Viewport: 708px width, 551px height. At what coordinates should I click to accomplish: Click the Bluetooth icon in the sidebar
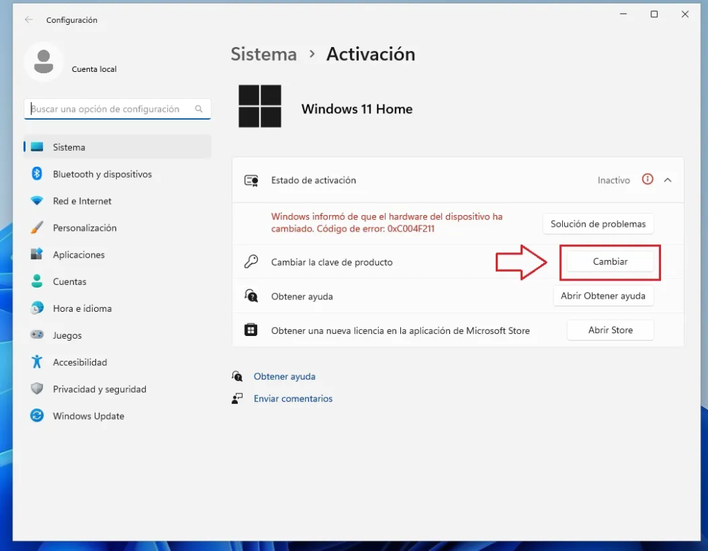pyautogui.click(x=37, y=174)
